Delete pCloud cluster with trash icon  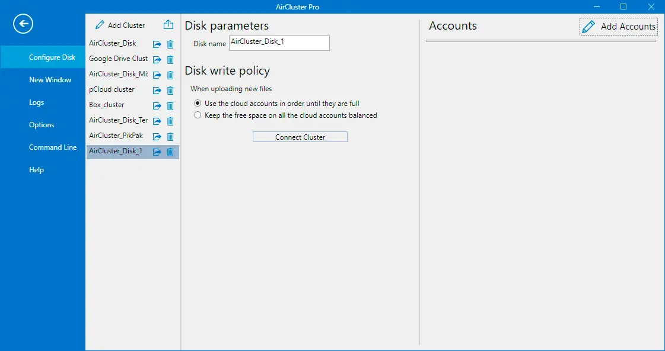(170, 90)
